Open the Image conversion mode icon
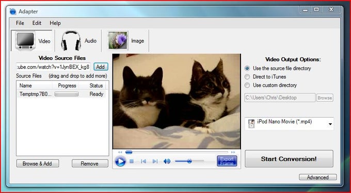Viewport: 351px width, 193px height. (118, 41)
